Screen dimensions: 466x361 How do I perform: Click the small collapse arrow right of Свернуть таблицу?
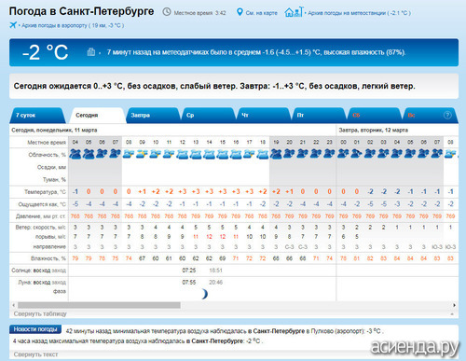pos(452,314)
